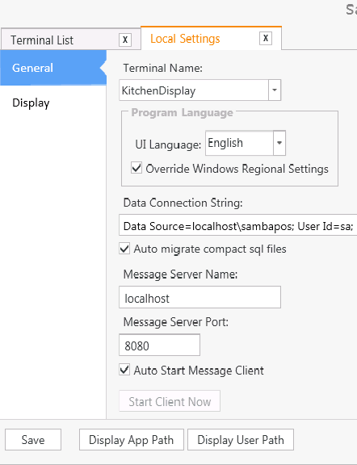Select the English language combo box
Screen dimensions: 357x465
[x=246, y=143]
